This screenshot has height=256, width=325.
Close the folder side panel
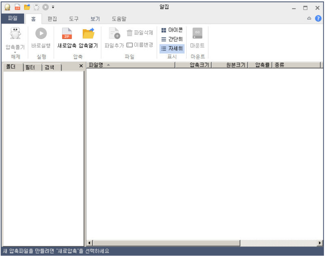pyautogui.click(x=81, y=66)
